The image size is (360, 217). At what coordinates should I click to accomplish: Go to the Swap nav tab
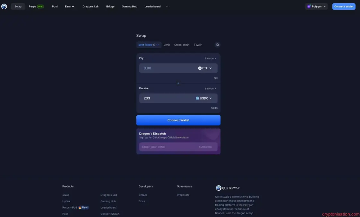click(x=18, y=6)
